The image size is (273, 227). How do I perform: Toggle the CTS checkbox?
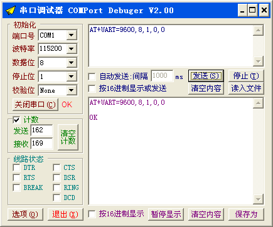(56, 167)
